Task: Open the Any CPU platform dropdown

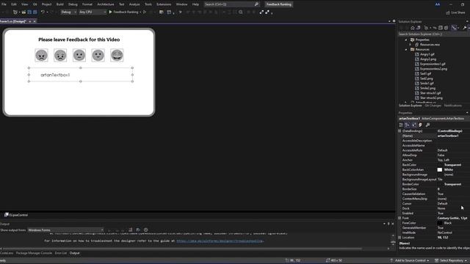Action: [x=93, y=12]
